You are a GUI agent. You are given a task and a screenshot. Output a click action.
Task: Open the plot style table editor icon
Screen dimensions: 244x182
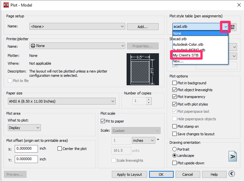[x=233, y=27]
